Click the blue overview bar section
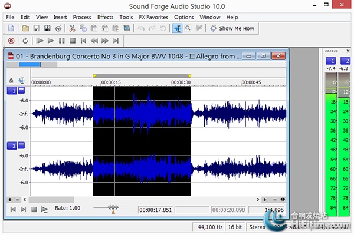Image resolution: width=354 pixels, height=235 pixels. click(x=29, y=64)
